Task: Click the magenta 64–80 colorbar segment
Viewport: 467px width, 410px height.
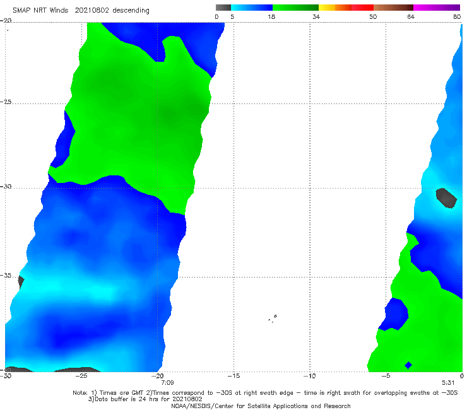Action: click(x=437, y=8)
